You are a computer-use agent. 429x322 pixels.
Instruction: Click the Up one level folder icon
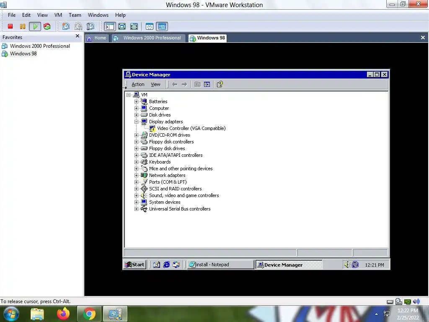click(x=197, y=84)
